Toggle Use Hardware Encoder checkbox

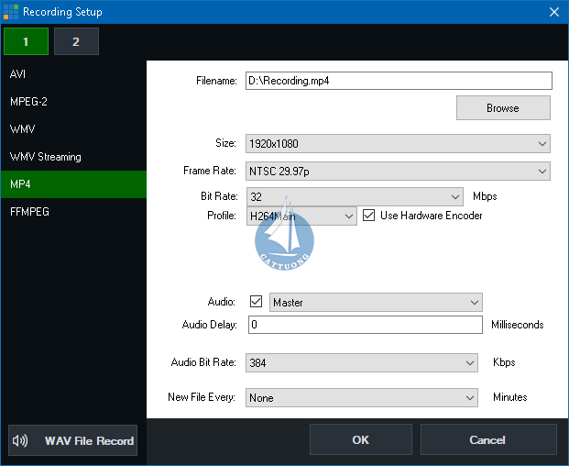coord(368,216)
